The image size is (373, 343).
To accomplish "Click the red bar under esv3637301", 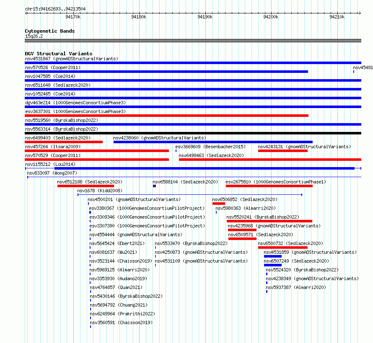I will (166, 116).
